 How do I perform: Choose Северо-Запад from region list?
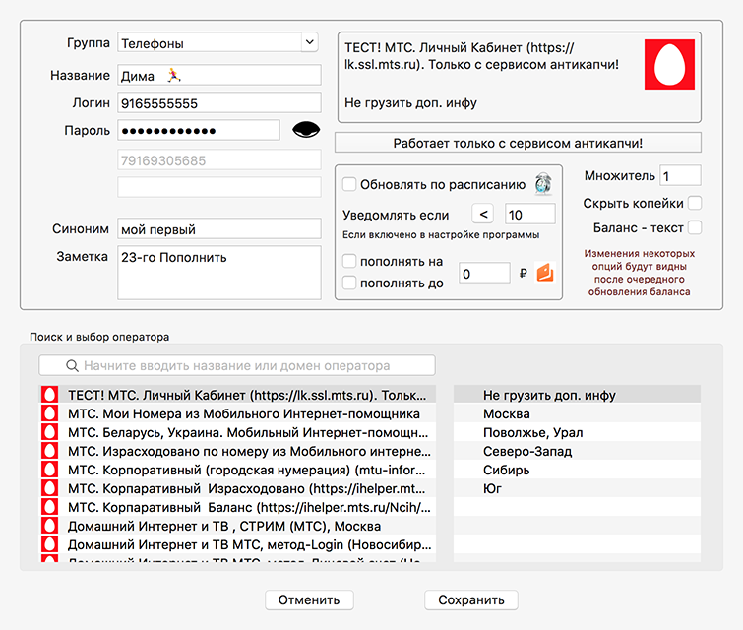pyautogui.click(x=526, y=451)
